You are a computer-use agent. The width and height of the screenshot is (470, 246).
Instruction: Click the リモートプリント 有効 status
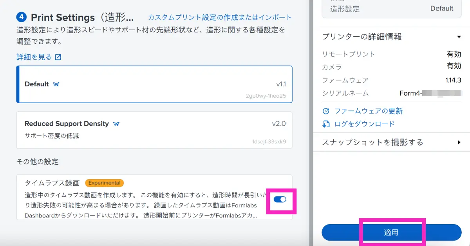coord(454,54)
